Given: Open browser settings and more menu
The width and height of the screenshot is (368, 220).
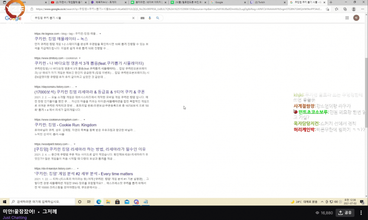Looking at the screenshot, I should click(363, 9).
